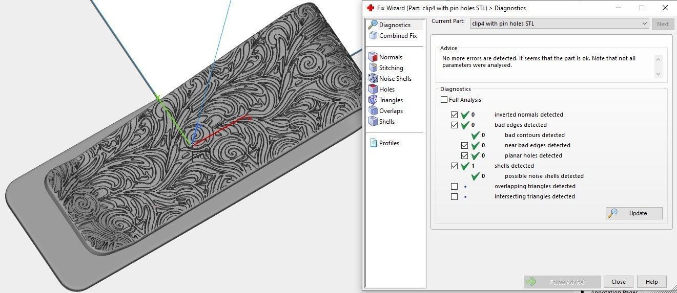Click the Help button
Viewport: 677px width, 293px height.
coord(651,282)
